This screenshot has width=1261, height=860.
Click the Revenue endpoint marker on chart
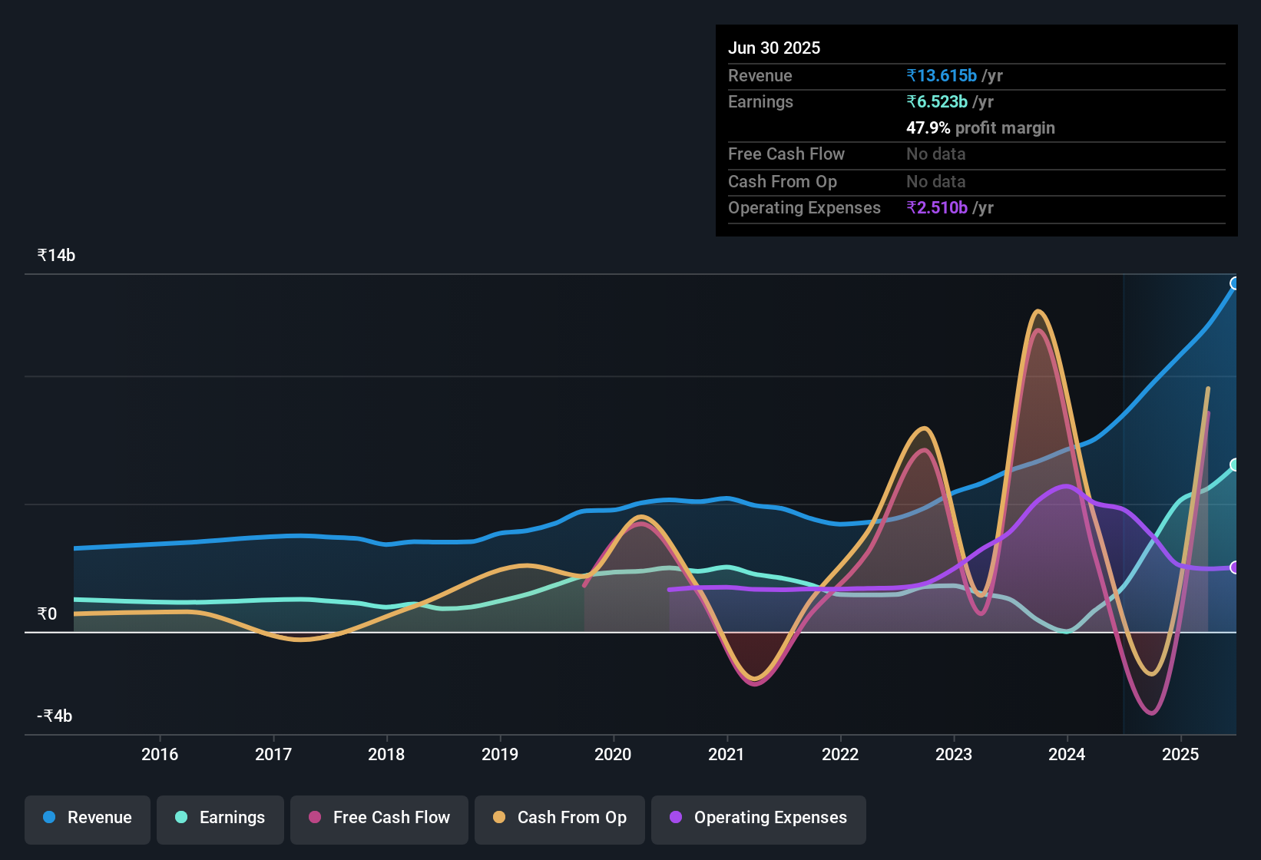tap(1235, 283)
